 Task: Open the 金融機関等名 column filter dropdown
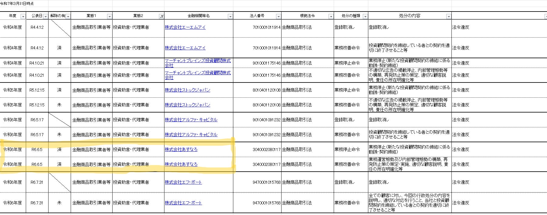pos(230,16)
